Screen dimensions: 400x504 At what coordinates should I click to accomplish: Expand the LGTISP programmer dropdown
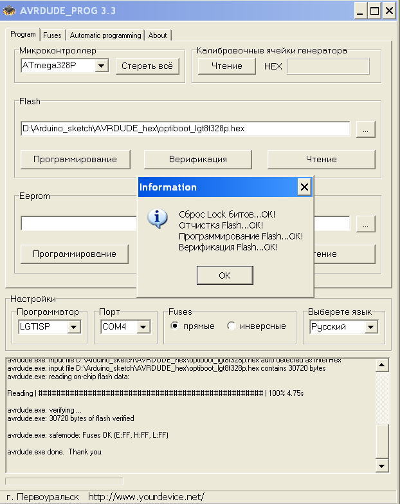73,327
